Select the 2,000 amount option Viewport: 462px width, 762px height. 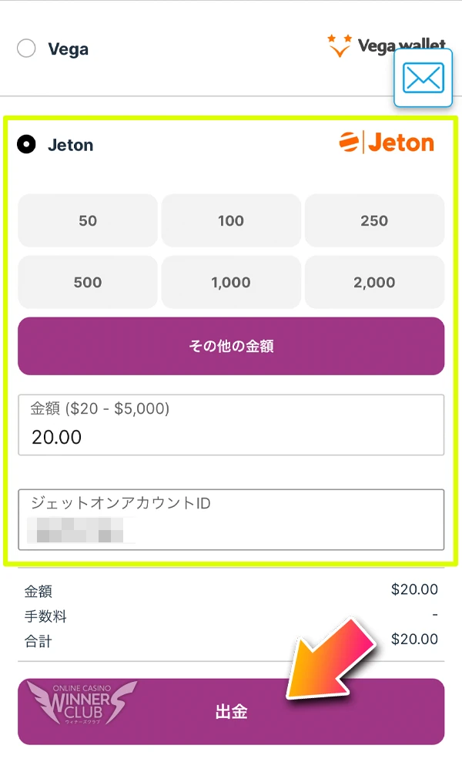click(x=374, y=282)
